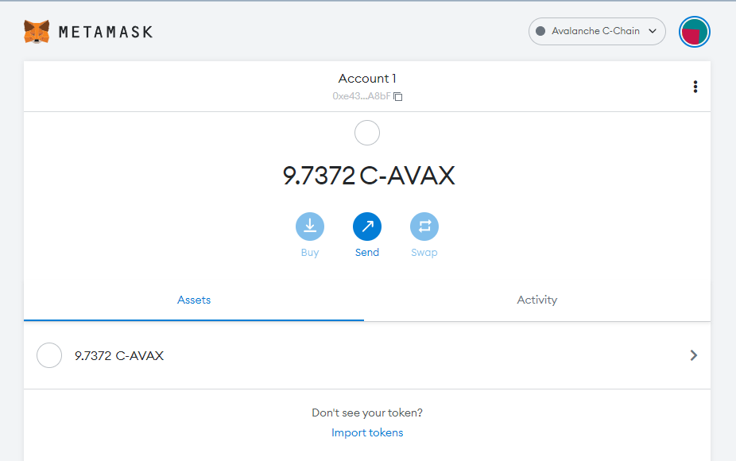Click the Buy download icon button
Viewport: 736px width, 461px height.
(x=310, y=227)
